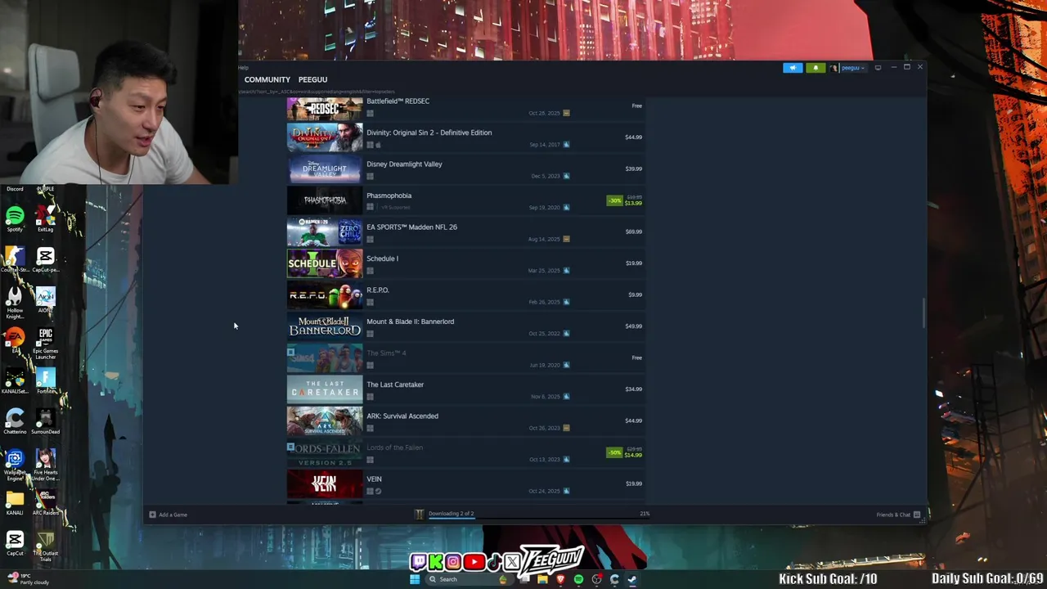Image resolution: width=1047 pixels, height=589 pixels.
Task: Select the SurrounDead desktop icon
Action: coord(45,420)
